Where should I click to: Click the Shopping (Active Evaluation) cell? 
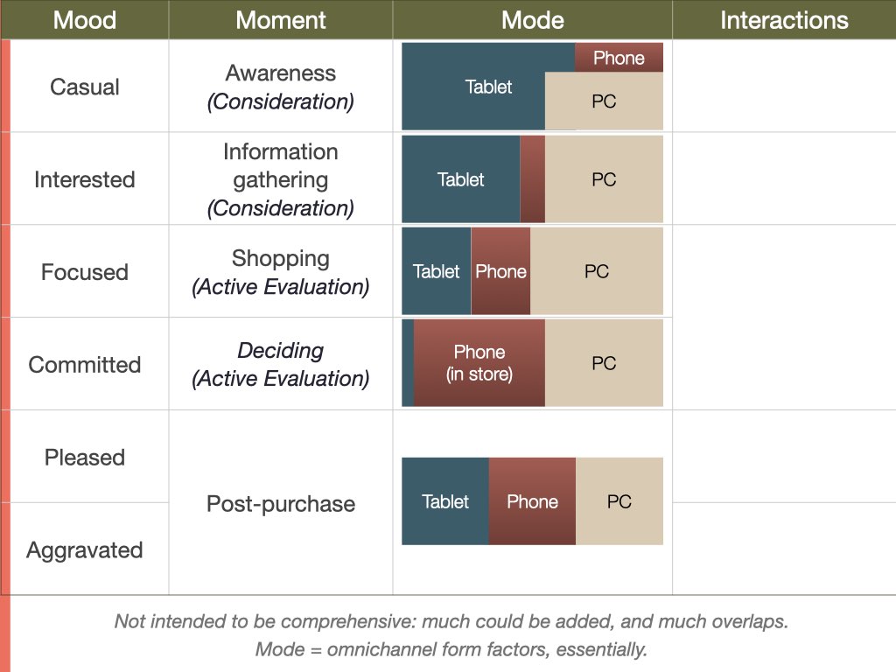281,271
